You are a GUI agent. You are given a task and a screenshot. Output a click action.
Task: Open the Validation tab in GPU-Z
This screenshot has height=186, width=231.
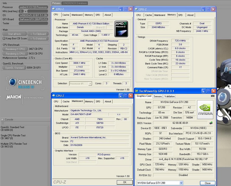click(x=169, y=96)
